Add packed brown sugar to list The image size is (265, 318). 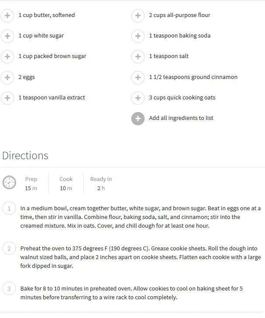(x=7, y=57)
